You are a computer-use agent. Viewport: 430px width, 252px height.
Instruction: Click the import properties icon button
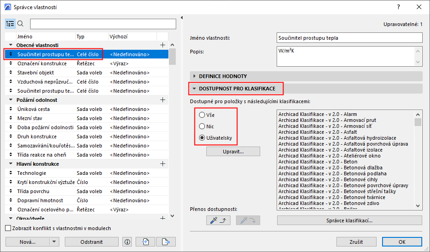coord(145,242)
